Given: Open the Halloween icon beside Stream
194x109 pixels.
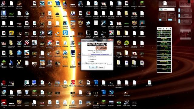Looking at the screenshot, I should 111,93.
